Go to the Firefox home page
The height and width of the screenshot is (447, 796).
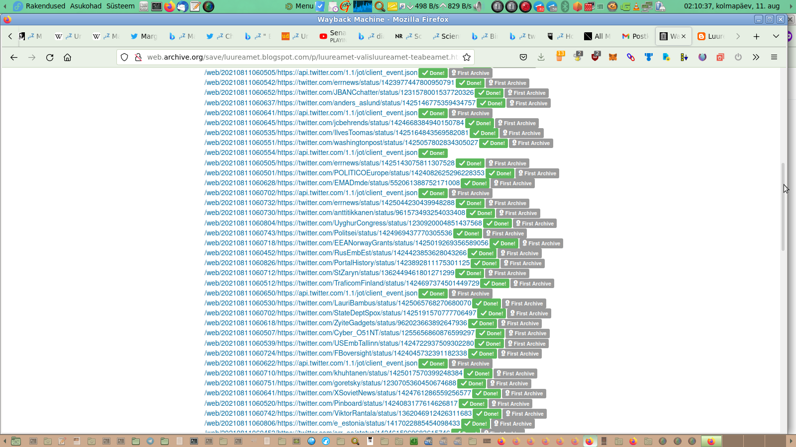pyautogui.click(x=68, y=57)
